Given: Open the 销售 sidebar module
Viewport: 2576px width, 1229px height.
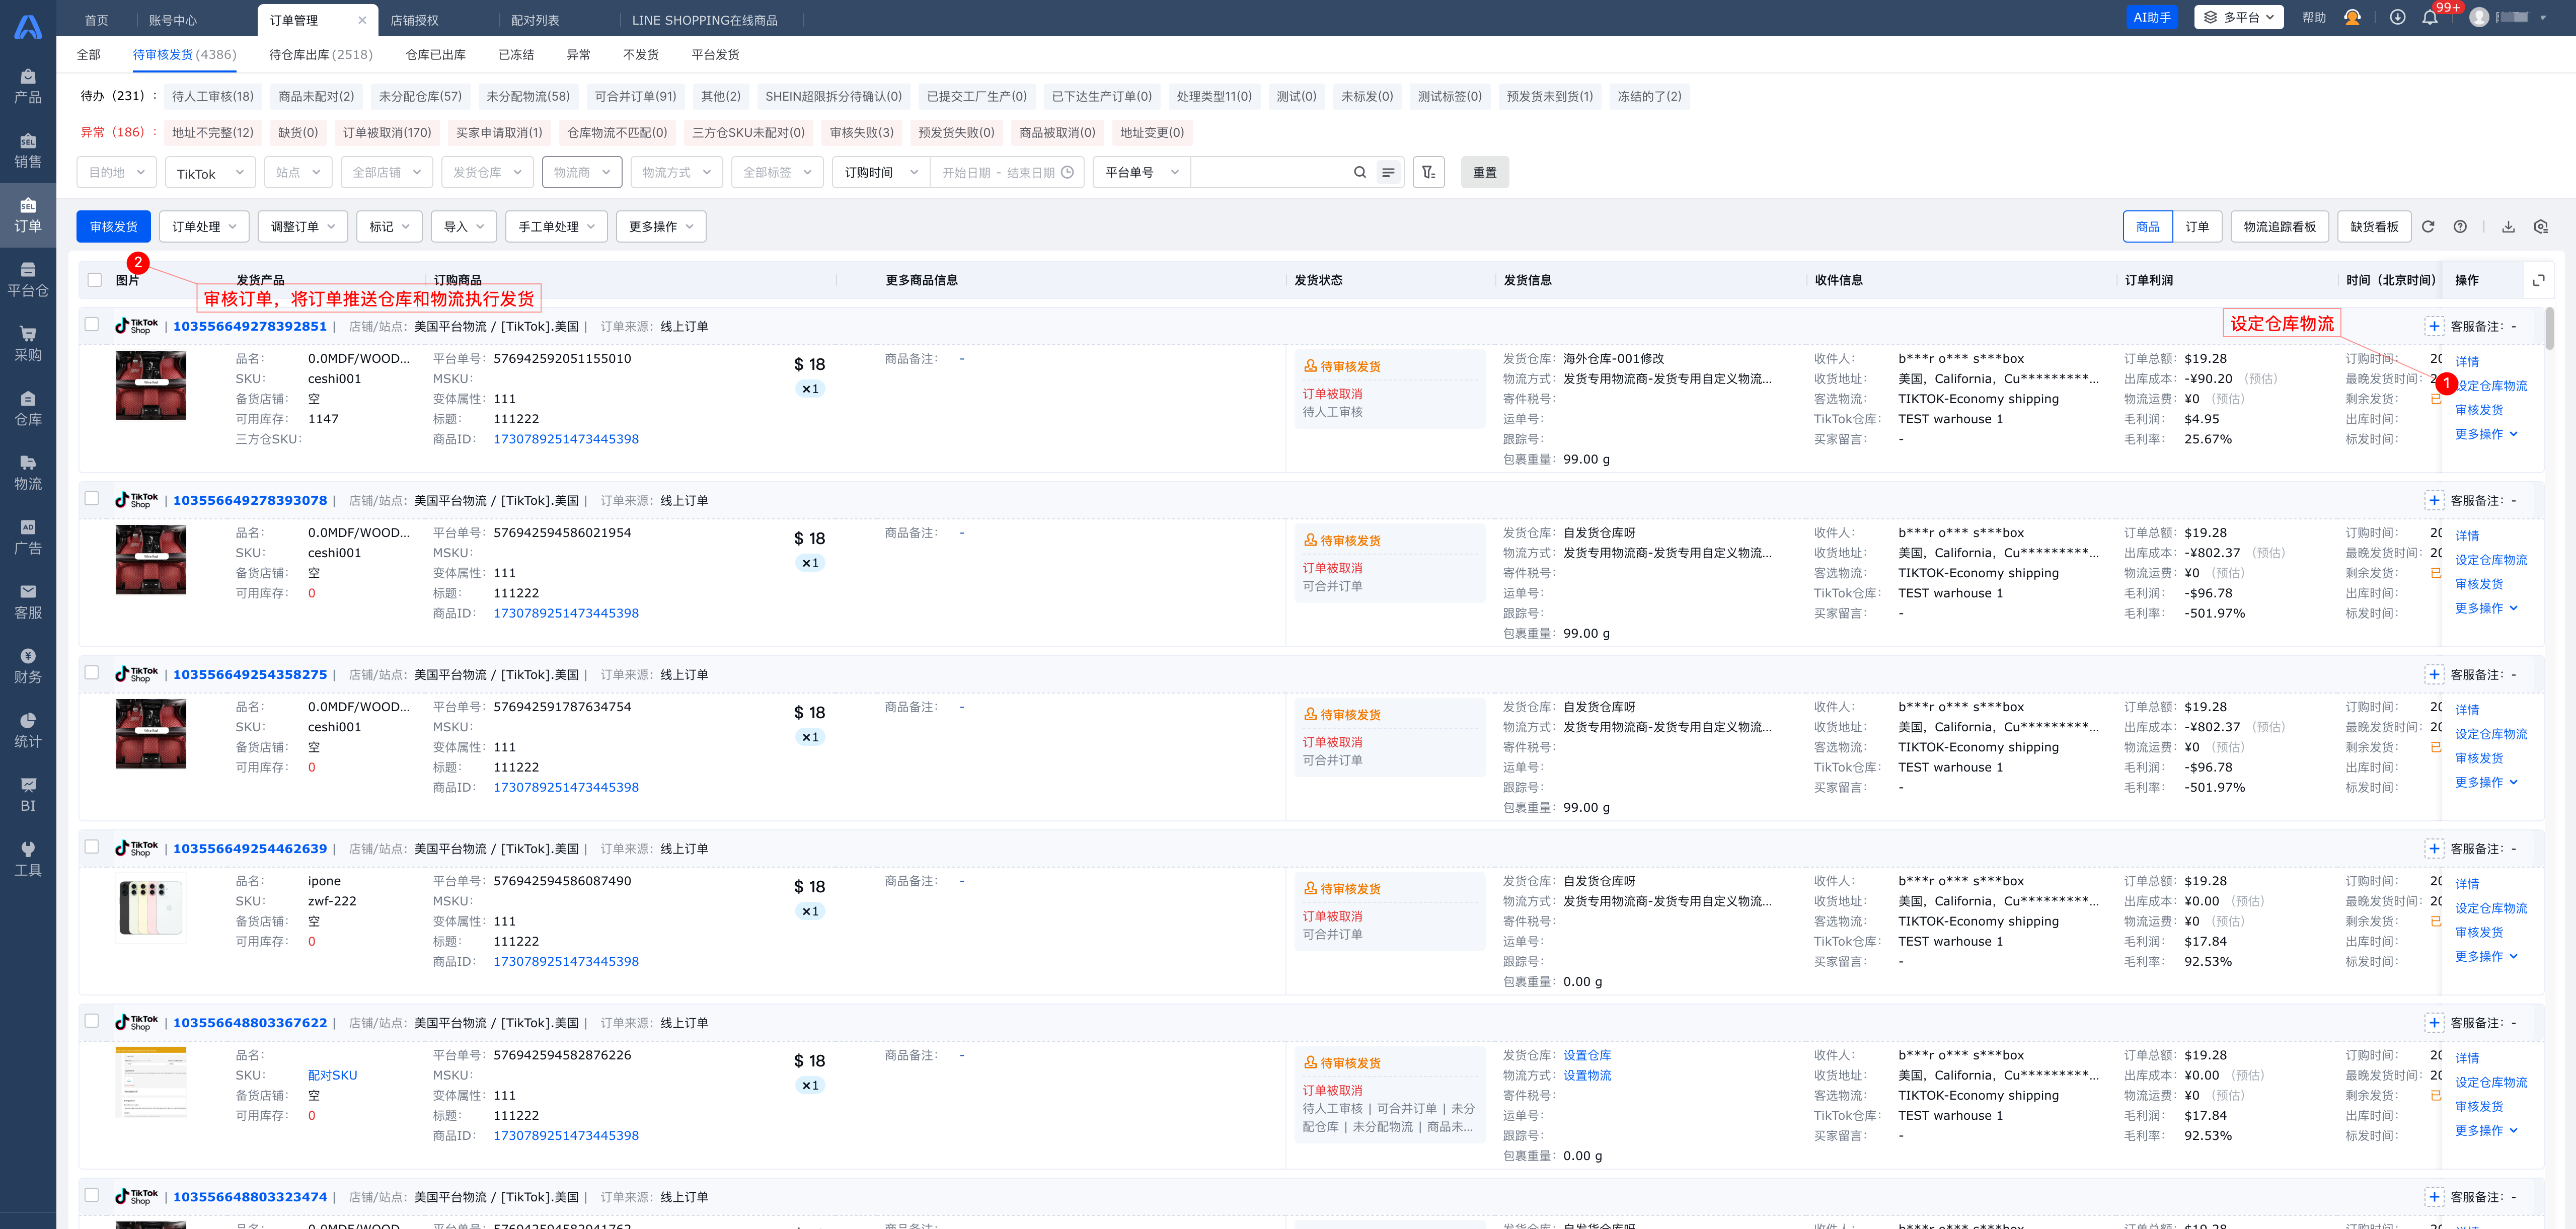Looking at the screenshot, I should (x=28, y=151).
